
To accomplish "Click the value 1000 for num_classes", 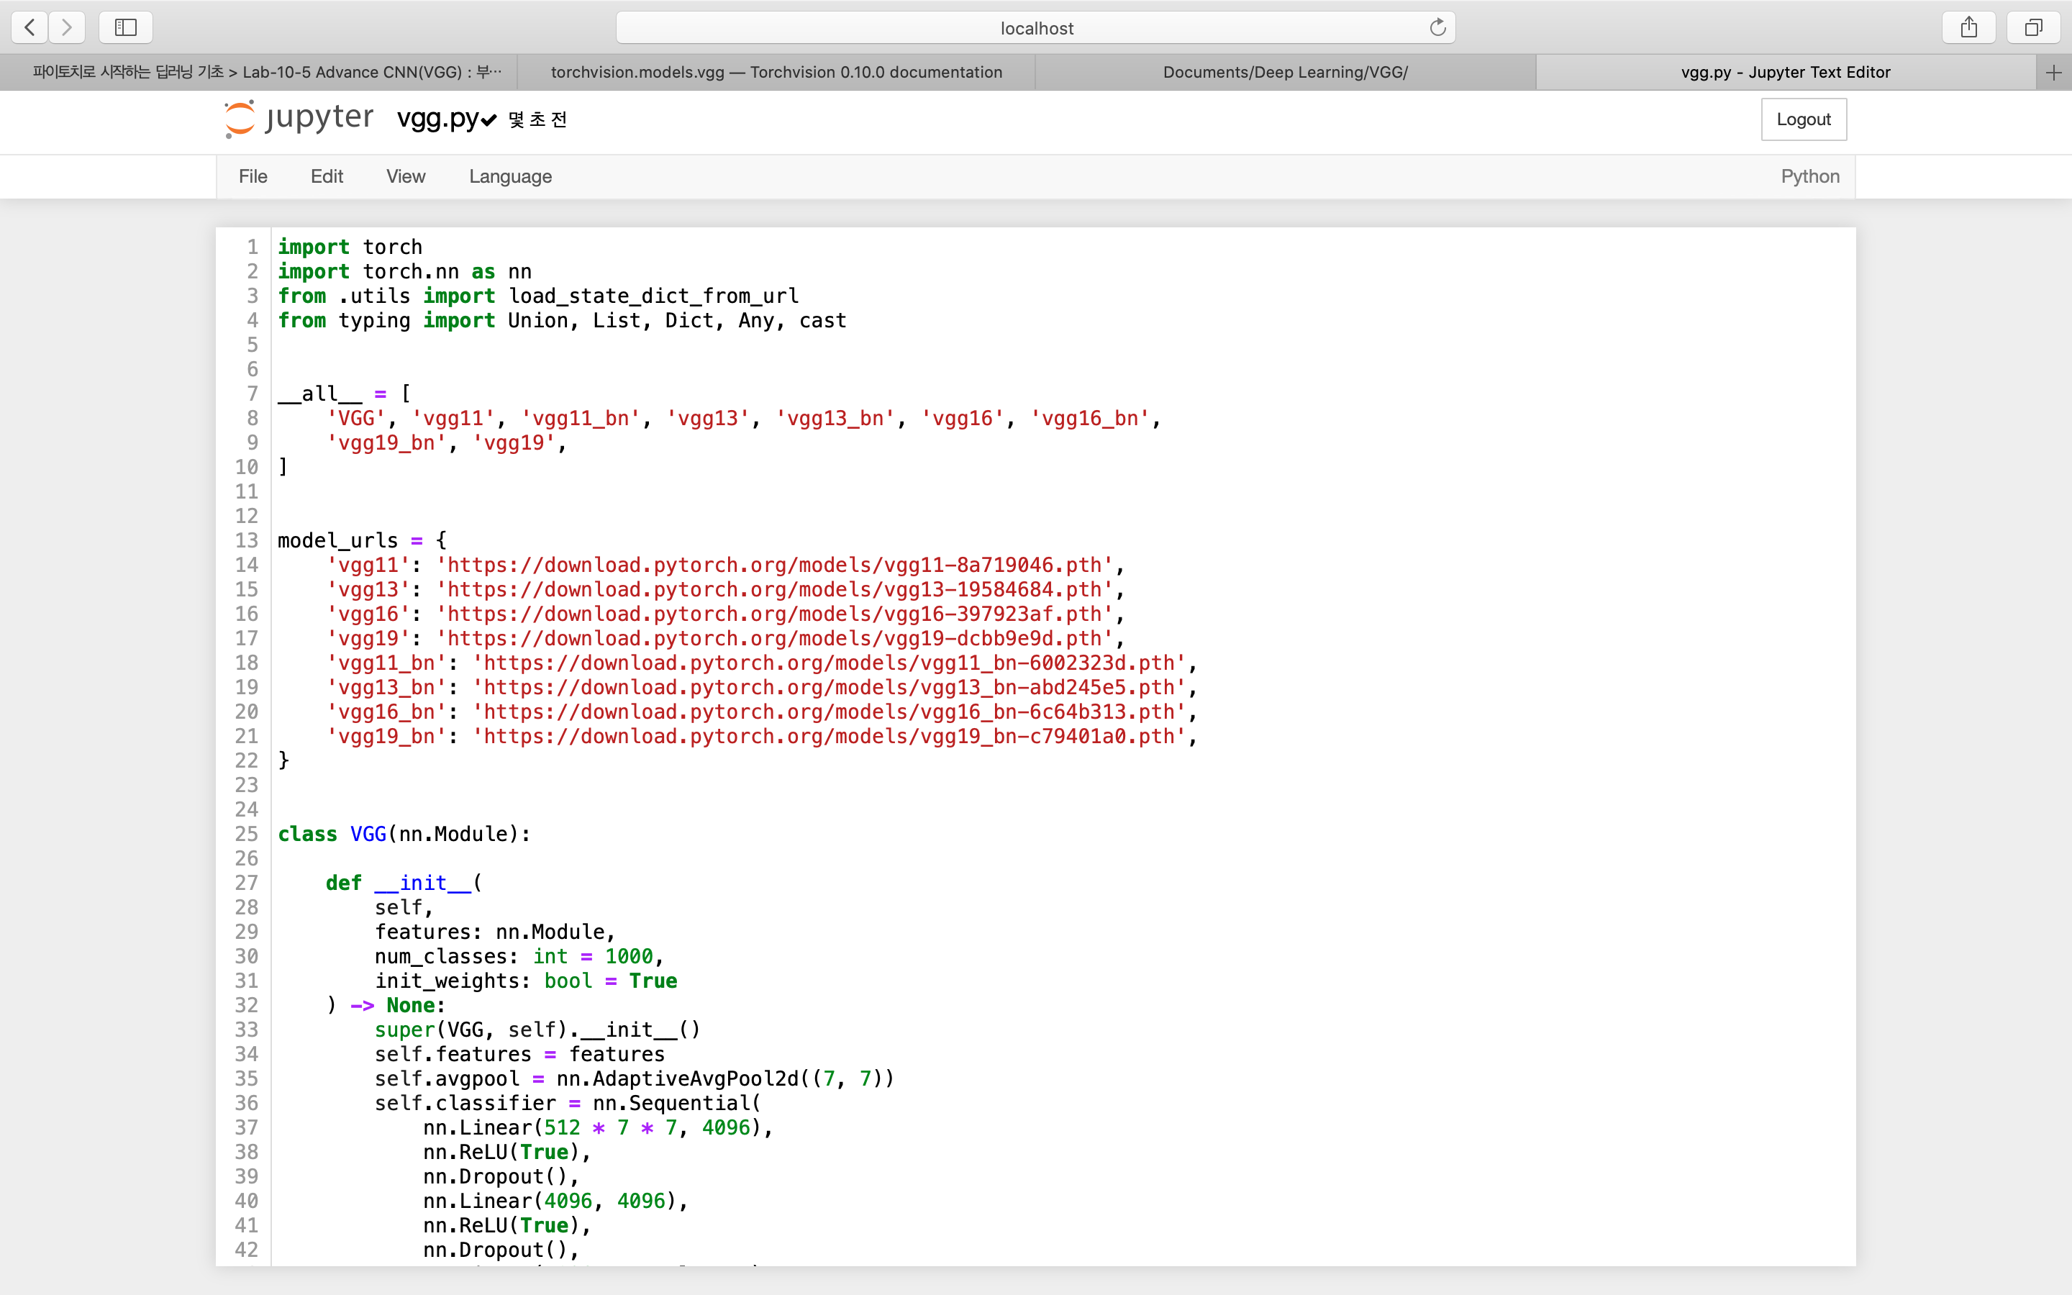I will point(630,957).
